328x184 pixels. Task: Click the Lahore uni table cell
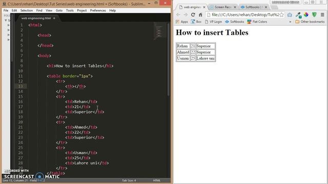(206, 58)
